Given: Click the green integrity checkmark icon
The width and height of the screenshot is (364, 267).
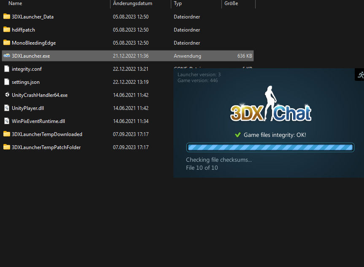Looking at the screenshot, I should [x=238, y=135].
